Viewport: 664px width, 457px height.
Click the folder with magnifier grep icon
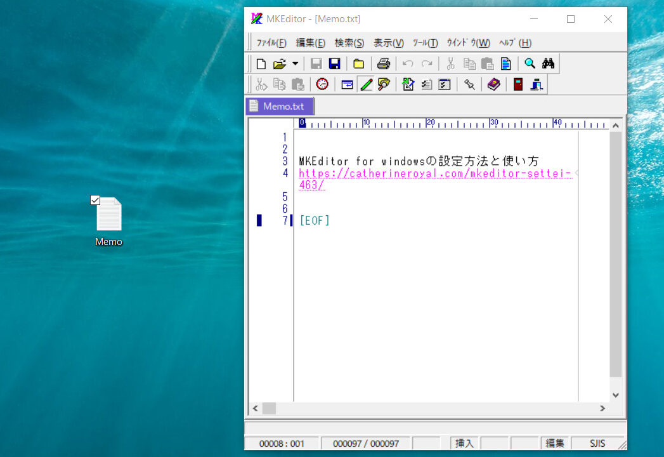tap(384, 84)
